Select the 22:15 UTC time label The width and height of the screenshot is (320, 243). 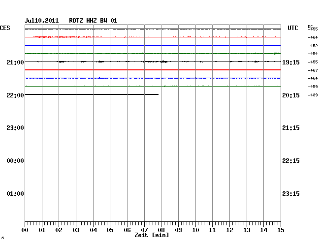tap(291, 161)
